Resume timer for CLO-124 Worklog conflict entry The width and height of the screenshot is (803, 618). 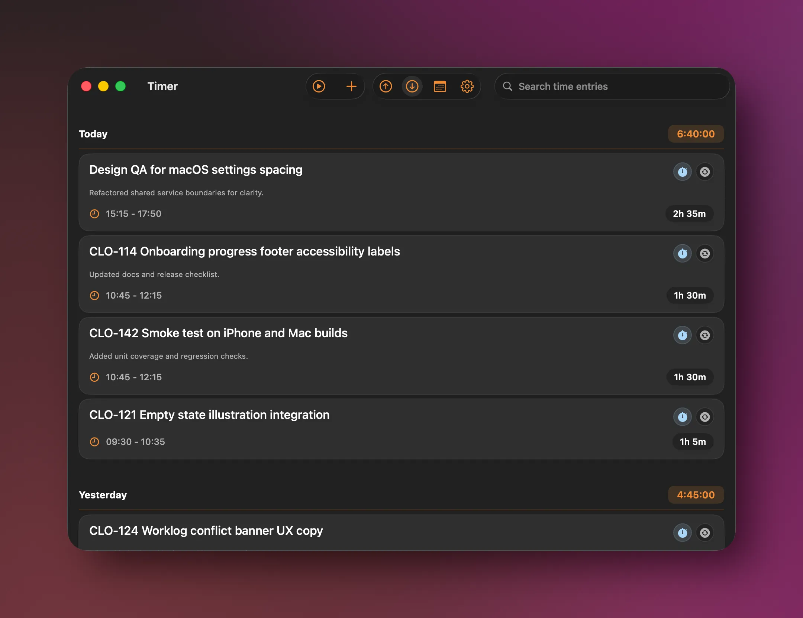682,533
